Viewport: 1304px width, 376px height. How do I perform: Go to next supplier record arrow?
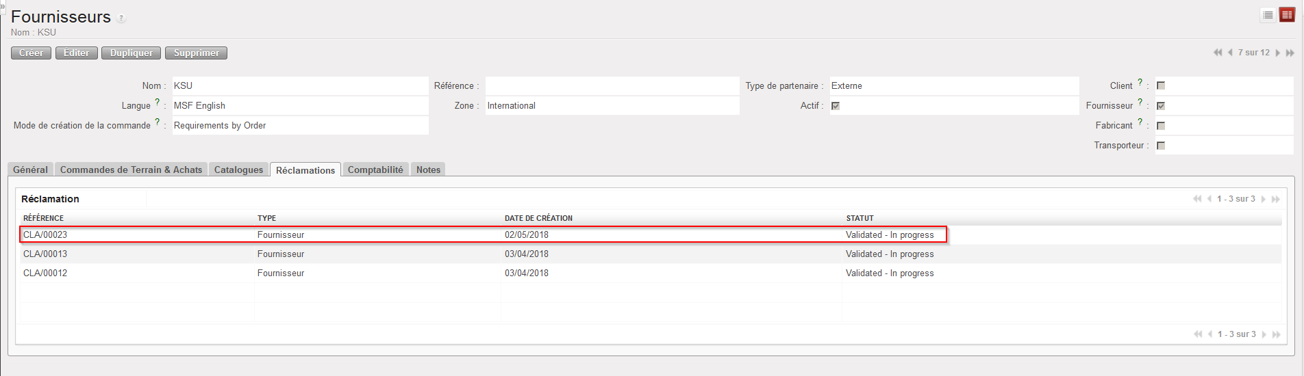1278,53
